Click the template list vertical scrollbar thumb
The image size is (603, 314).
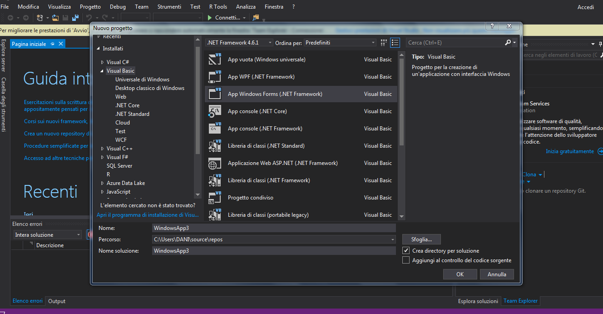401,101
